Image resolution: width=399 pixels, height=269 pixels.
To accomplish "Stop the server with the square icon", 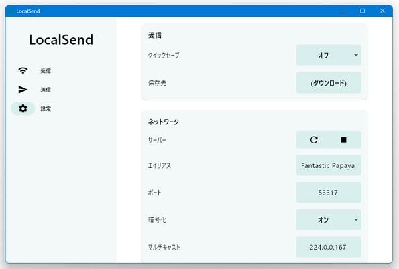I will point(343,140).
